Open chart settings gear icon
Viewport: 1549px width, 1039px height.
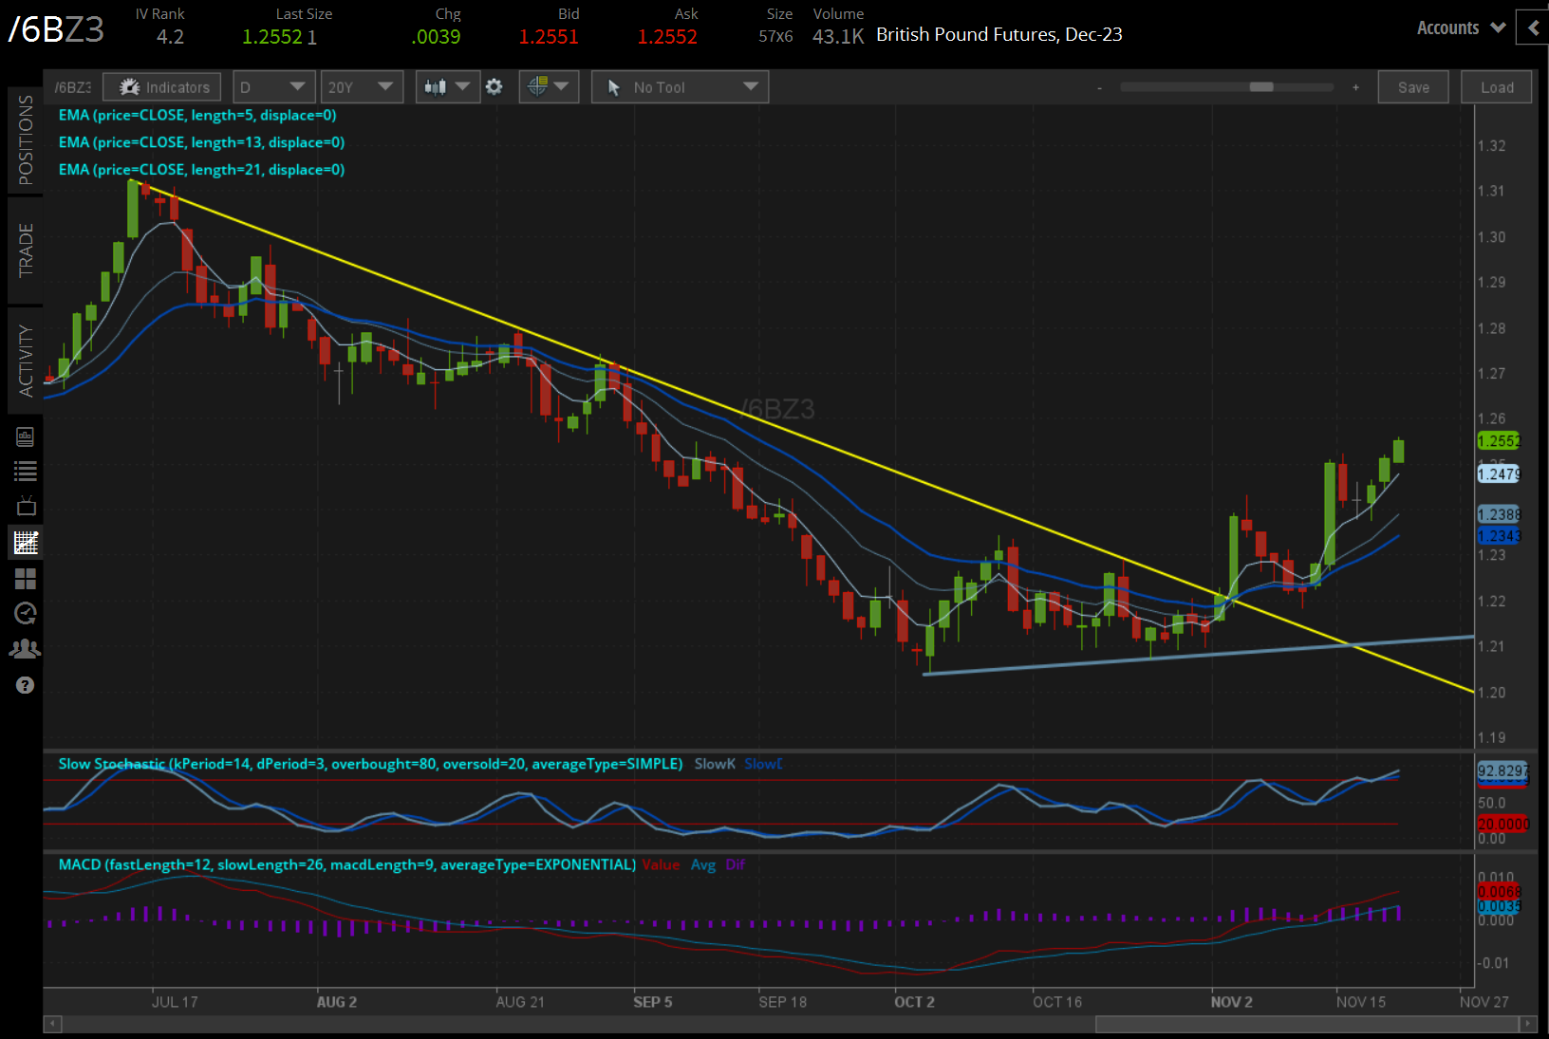495,87
